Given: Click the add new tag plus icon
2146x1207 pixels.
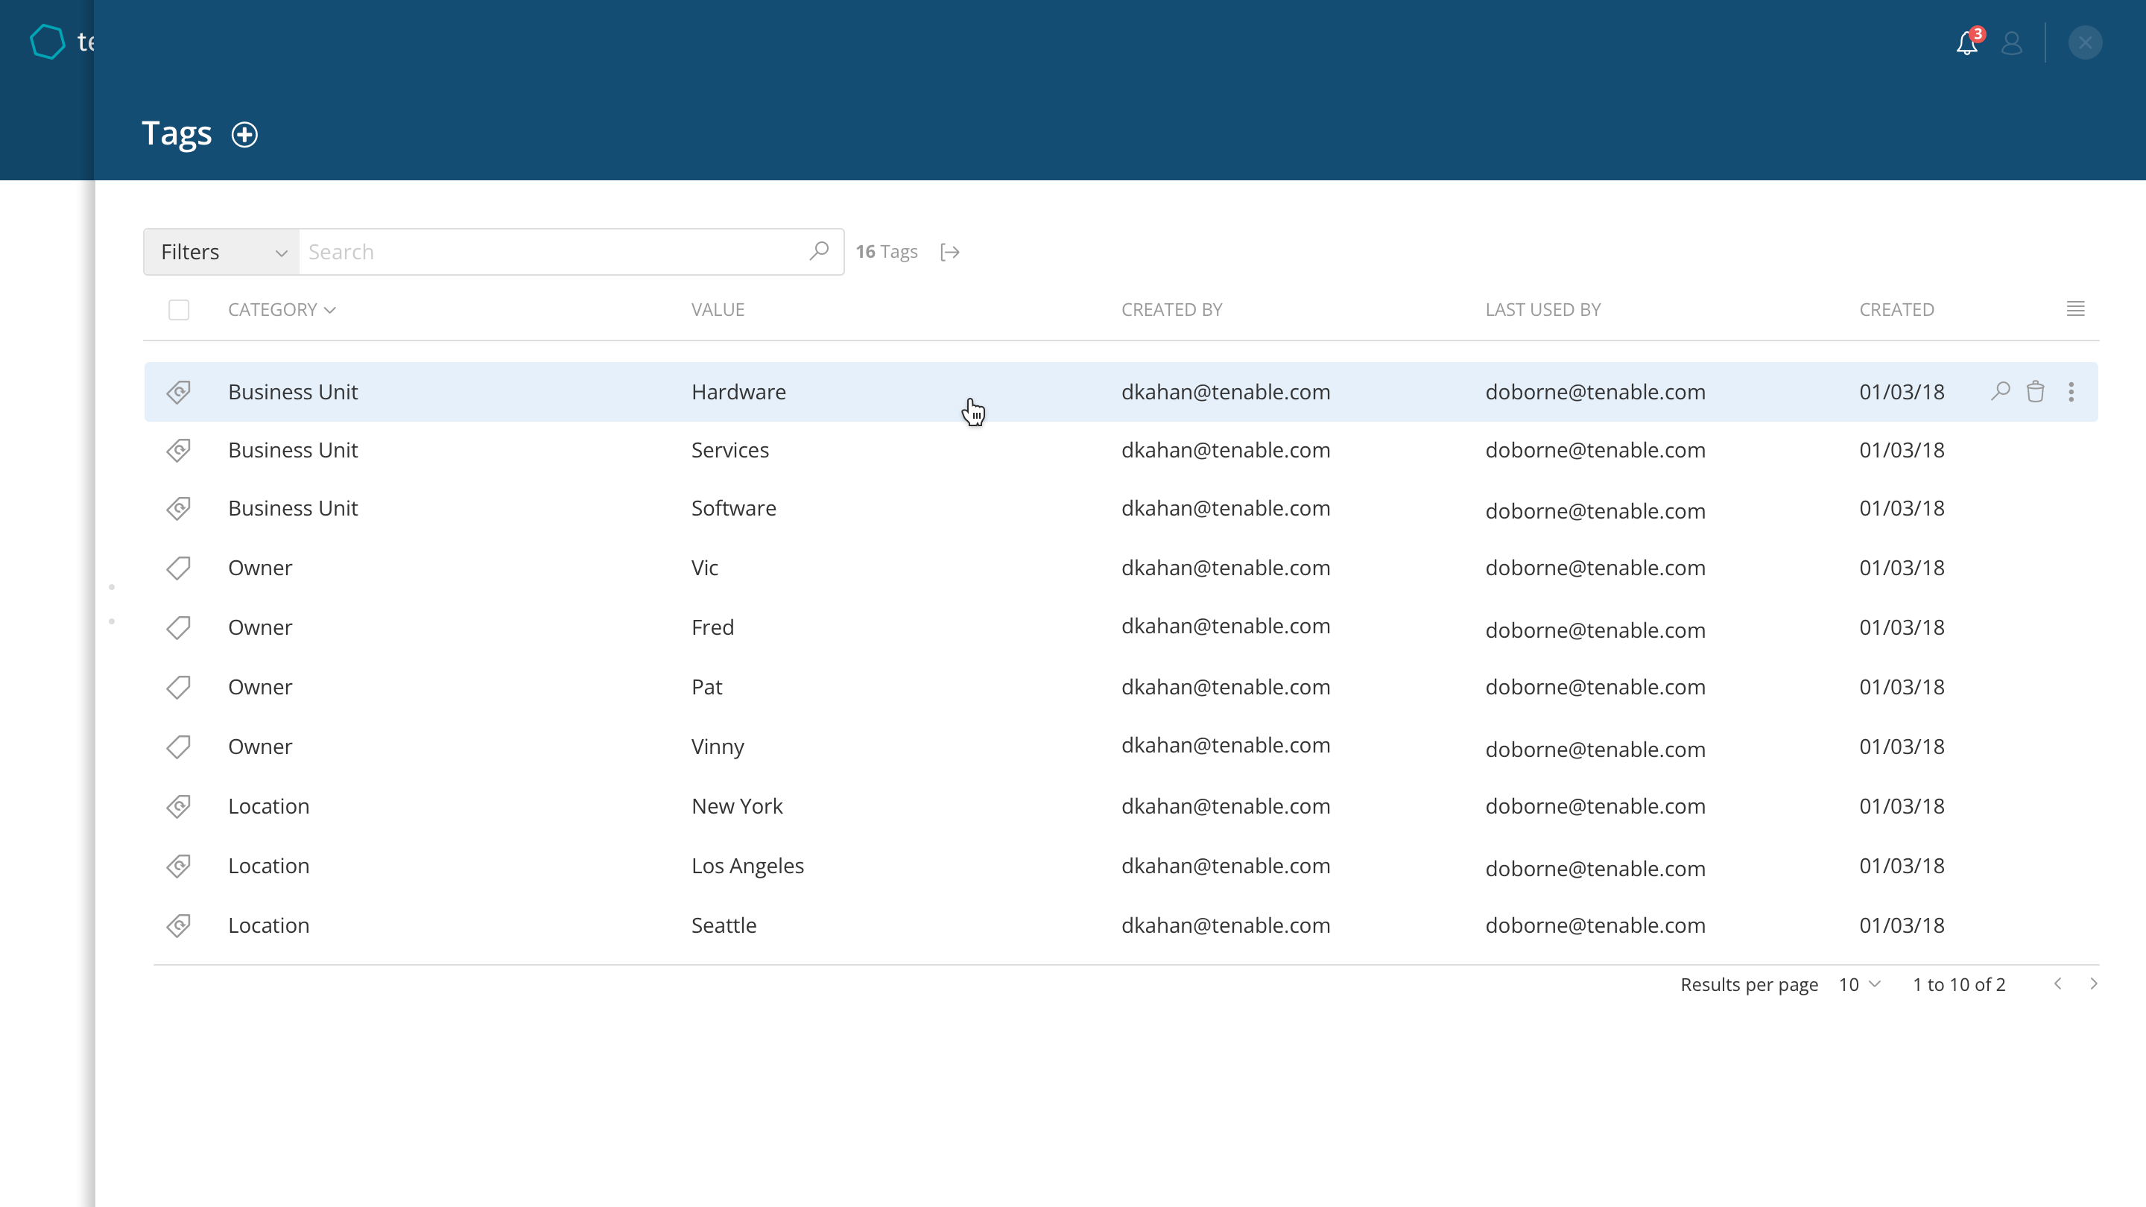Looking at the screenshot, I should point(244,135).
